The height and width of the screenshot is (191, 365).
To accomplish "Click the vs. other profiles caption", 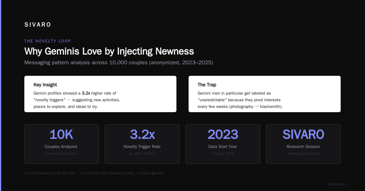I will (x=142, y=153).
